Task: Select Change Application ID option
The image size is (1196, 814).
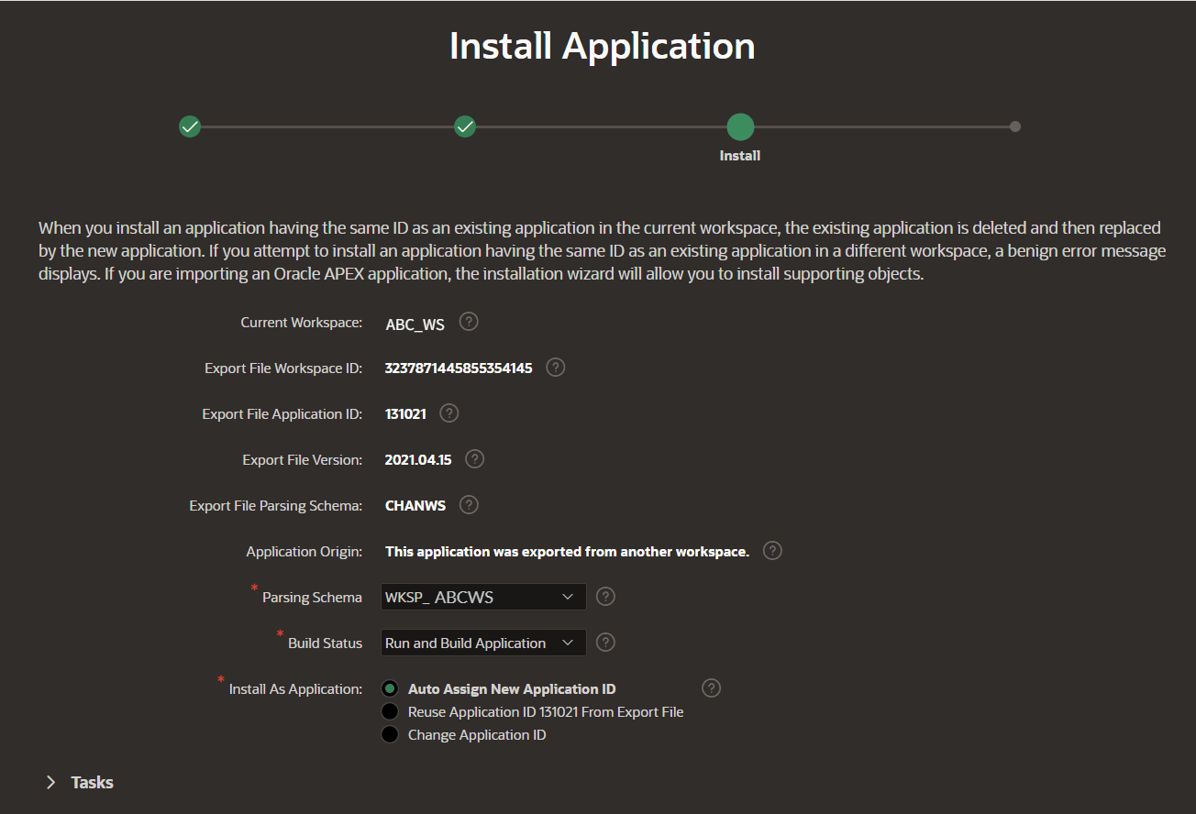Action: click(390, 734)
